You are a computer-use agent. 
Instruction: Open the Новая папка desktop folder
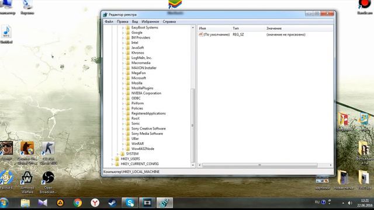344,180
